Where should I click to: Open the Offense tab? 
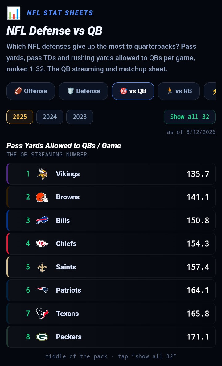tap(31, 91)
